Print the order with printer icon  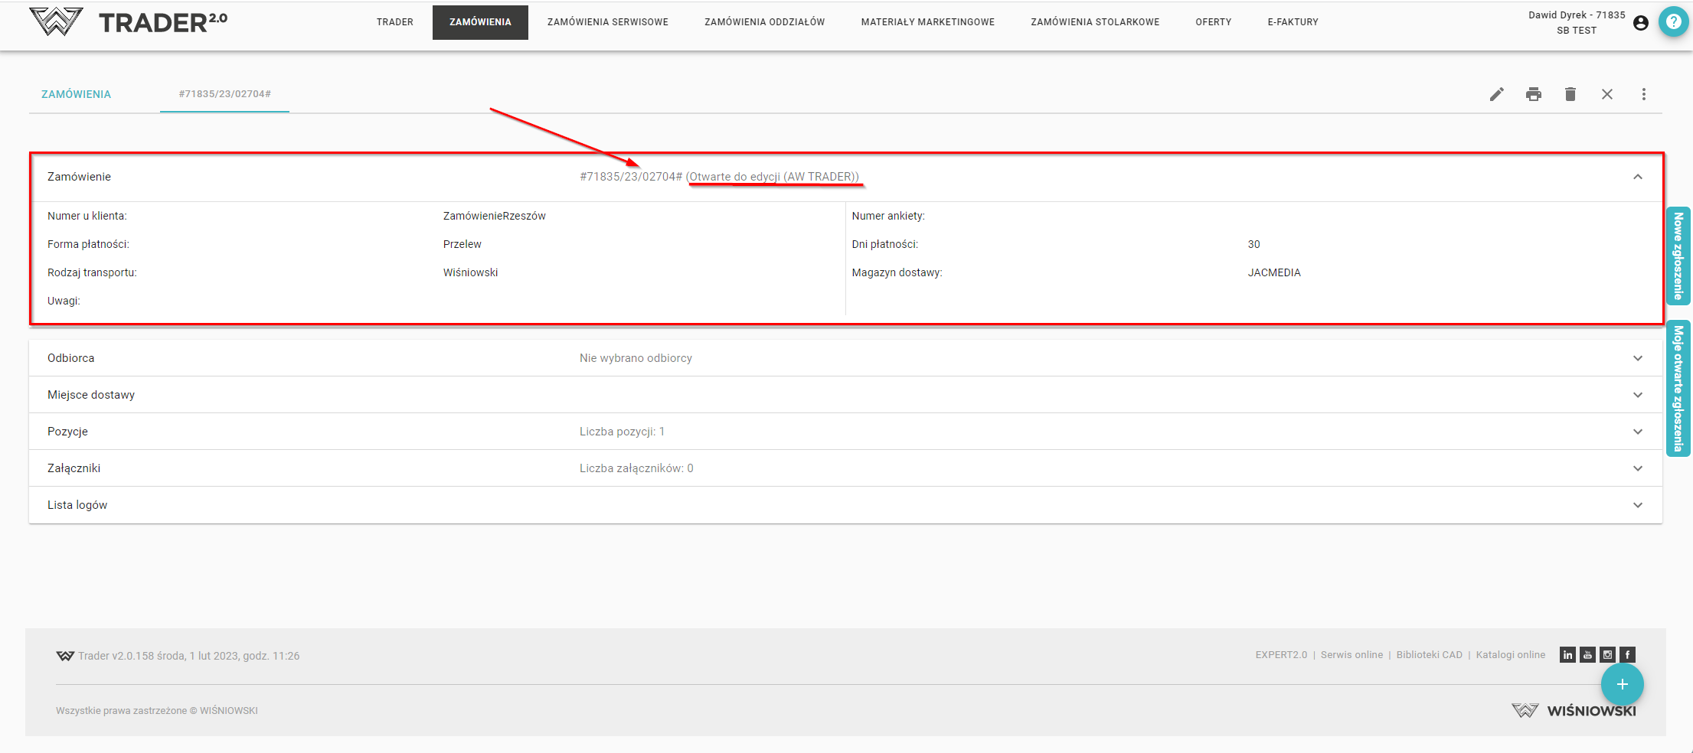click(1533, 94)
